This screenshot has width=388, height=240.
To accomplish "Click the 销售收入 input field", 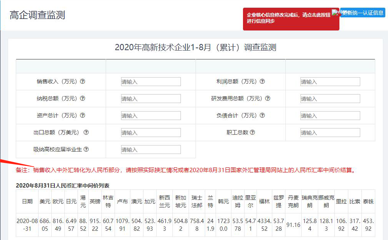I will [151, 82].
